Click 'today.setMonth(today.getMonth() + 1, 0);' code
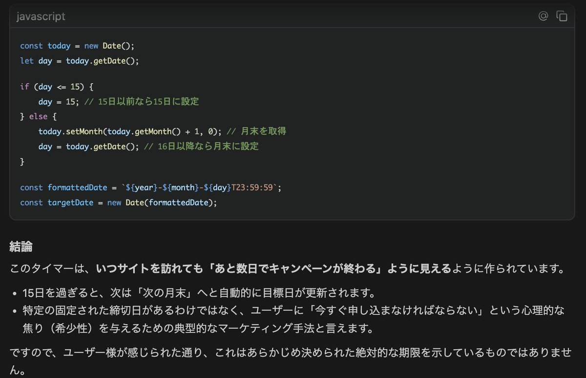586x378 pixels. pyautogui.click(x=131, y=131)
